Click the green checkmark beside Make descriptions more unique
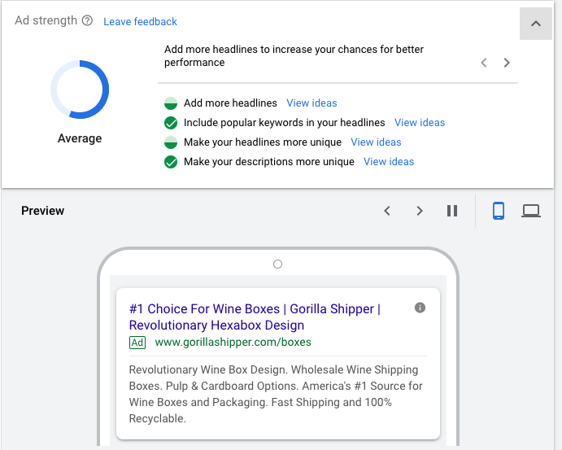 point(171,162)
